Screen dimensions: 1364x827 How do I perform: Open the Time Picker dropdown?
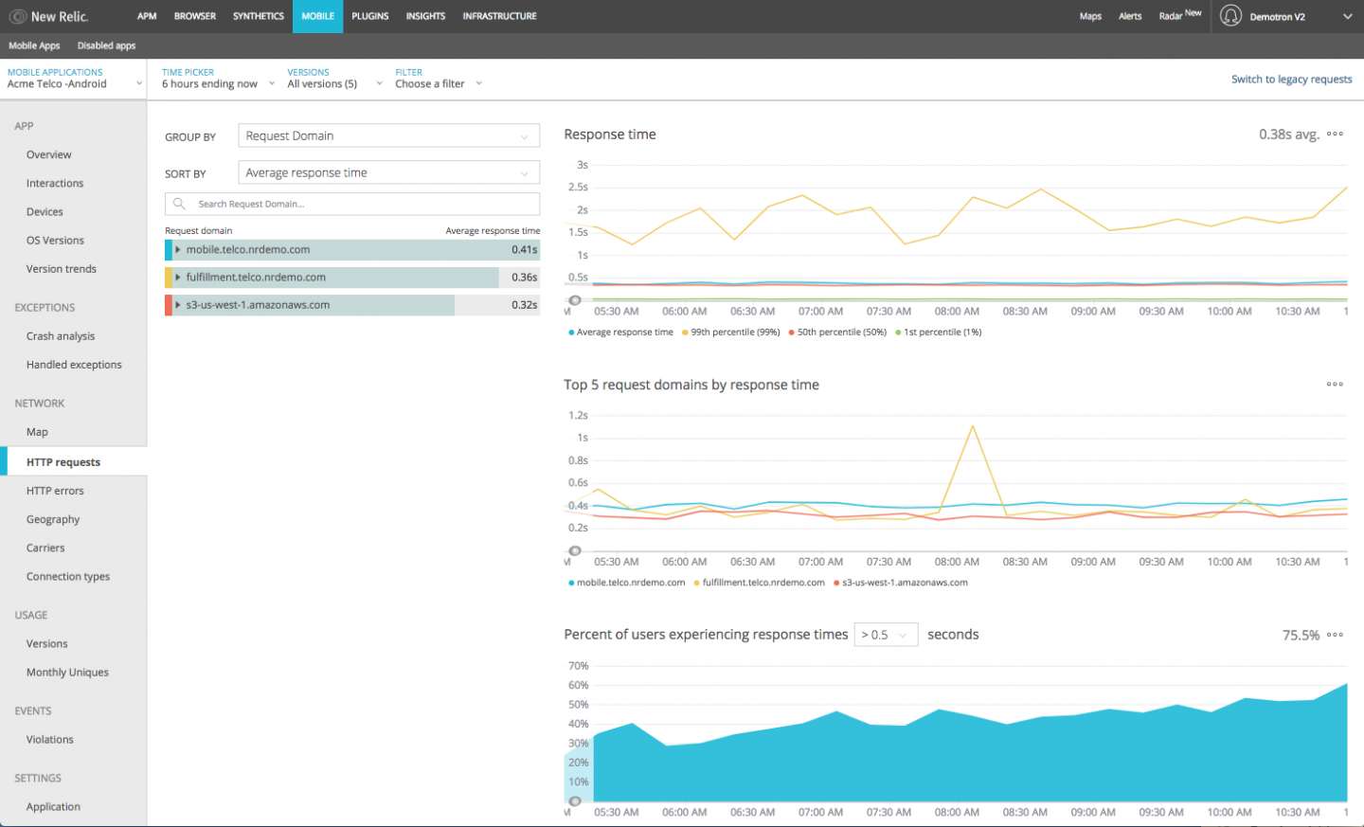[218, 79]
